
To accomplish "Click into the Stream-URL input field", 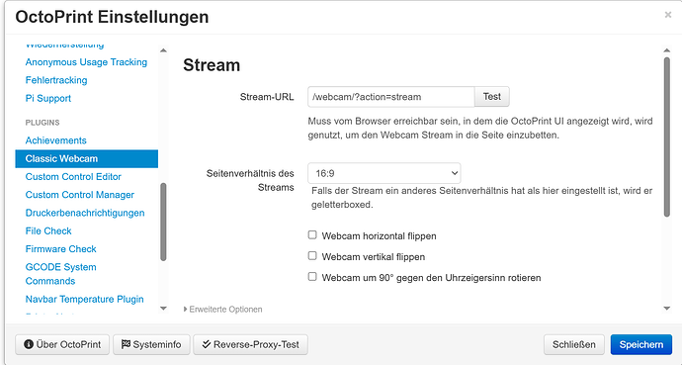I will (391, 97).
